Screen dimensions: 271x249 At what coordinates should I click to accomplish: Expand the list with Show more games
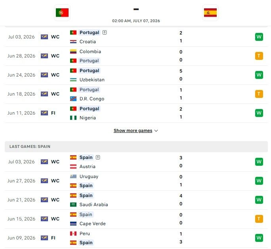(x=133, y=130)
